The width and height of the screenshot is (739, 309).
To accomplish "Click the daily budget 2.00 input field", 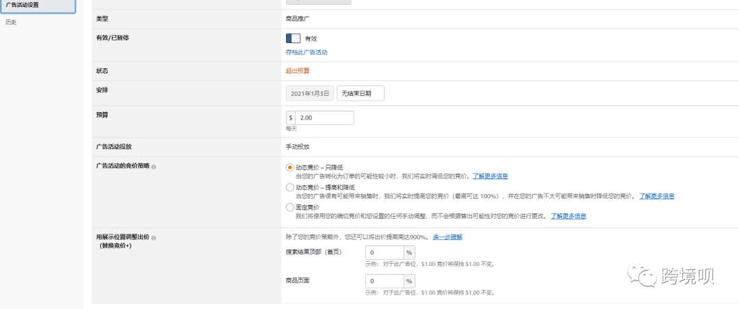I will 324,118.
